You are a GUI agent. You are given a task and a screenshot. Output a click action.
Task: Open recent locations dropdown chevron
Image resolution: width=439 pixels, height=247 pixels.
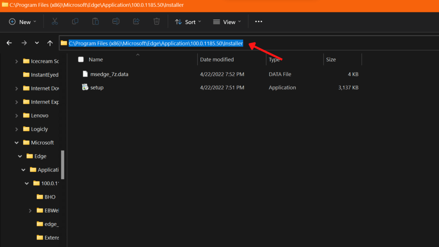tap(37, 43)
